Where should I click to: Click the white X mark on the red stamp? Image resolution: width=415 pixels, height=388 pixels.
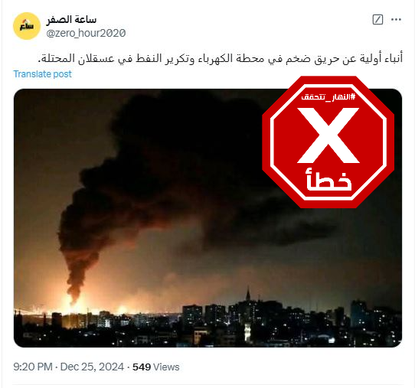click(x=328, y=135)
